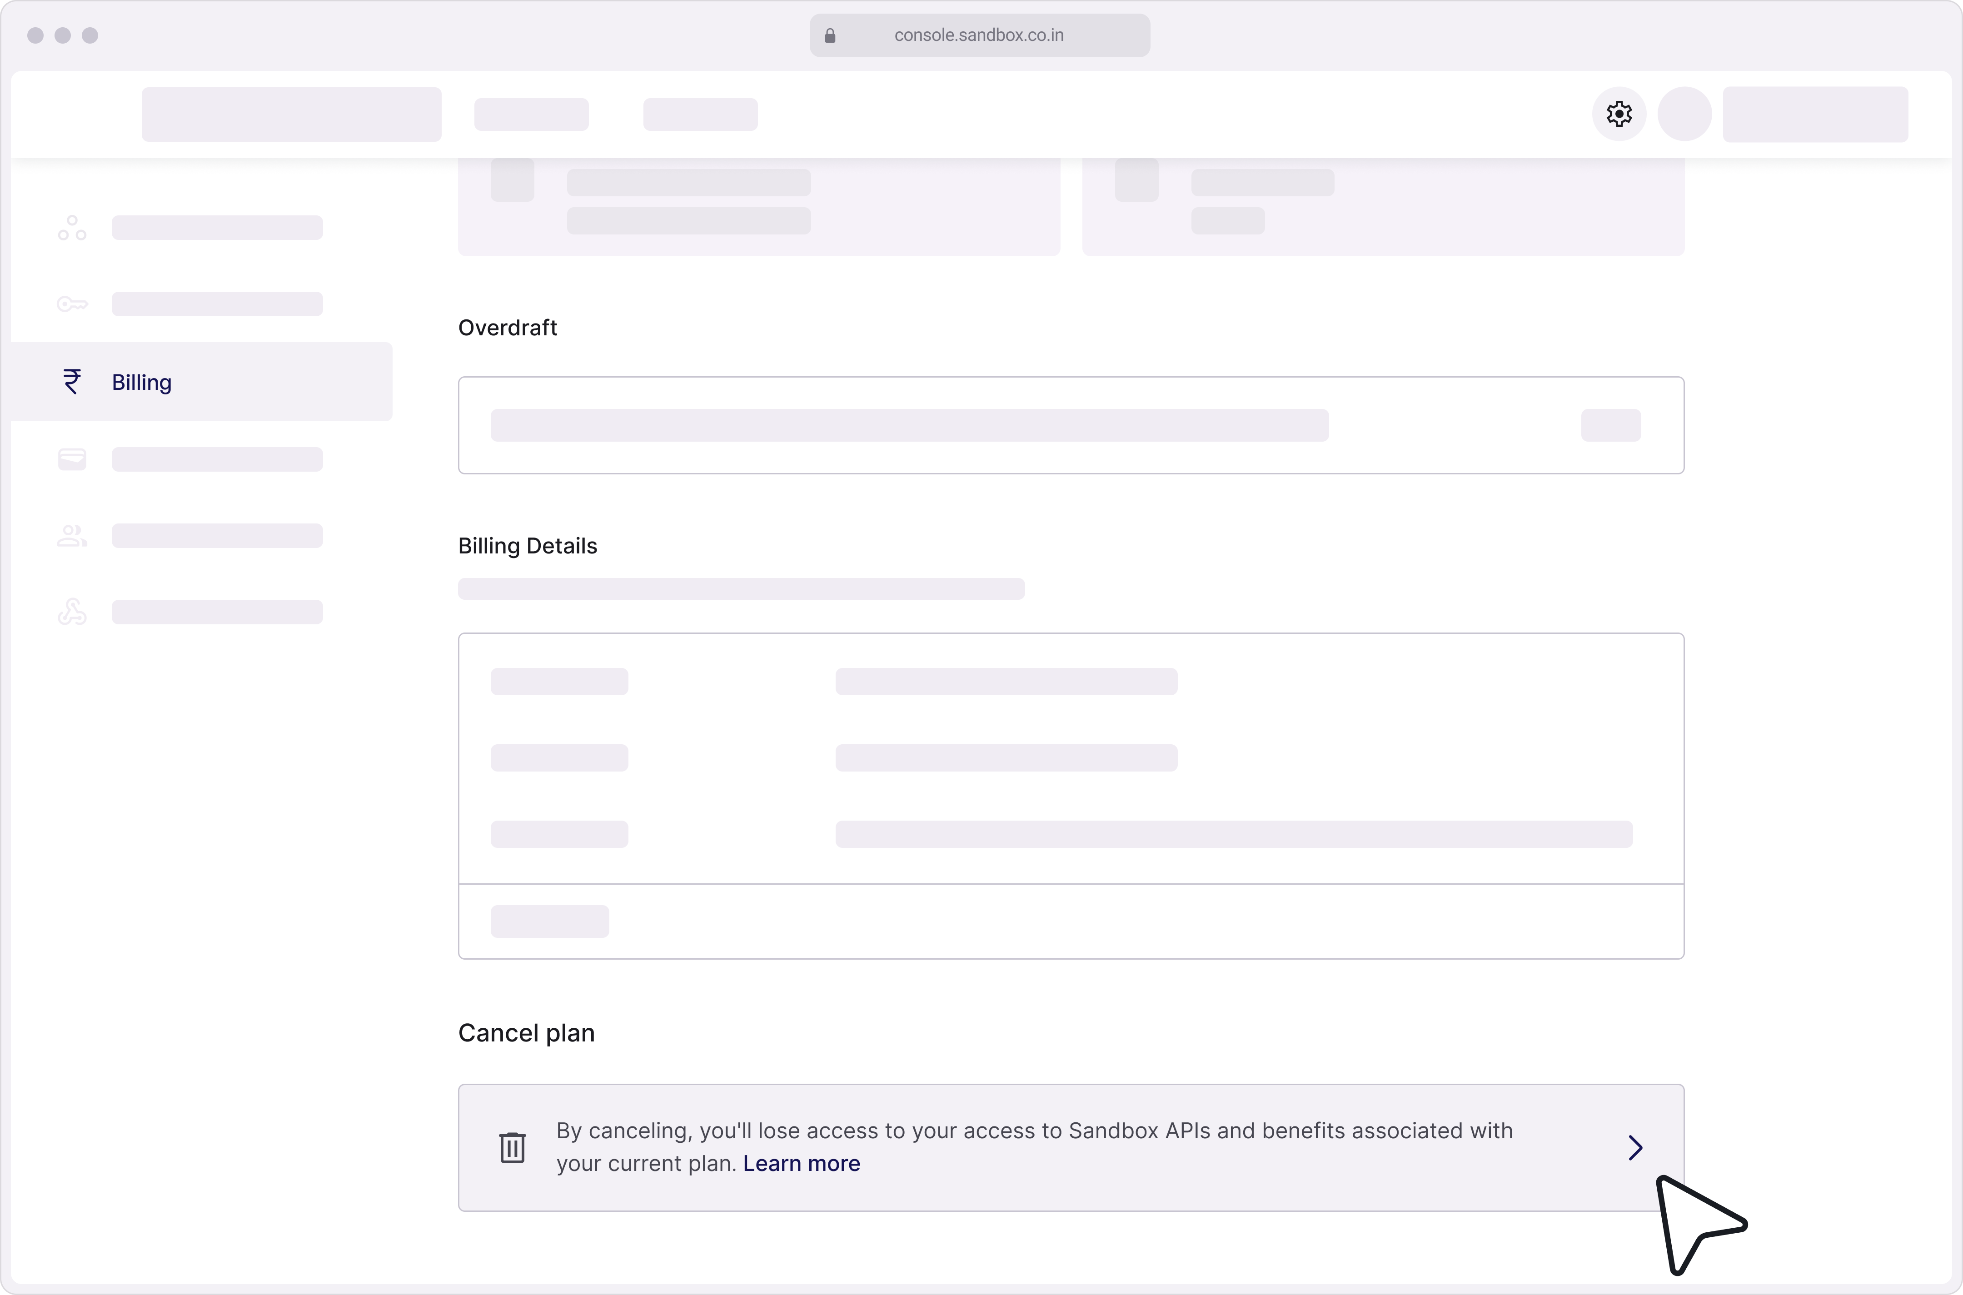1963x1295 pixels.
Task: Click the users icon in sidebar
Action: [x=73, y=536]
